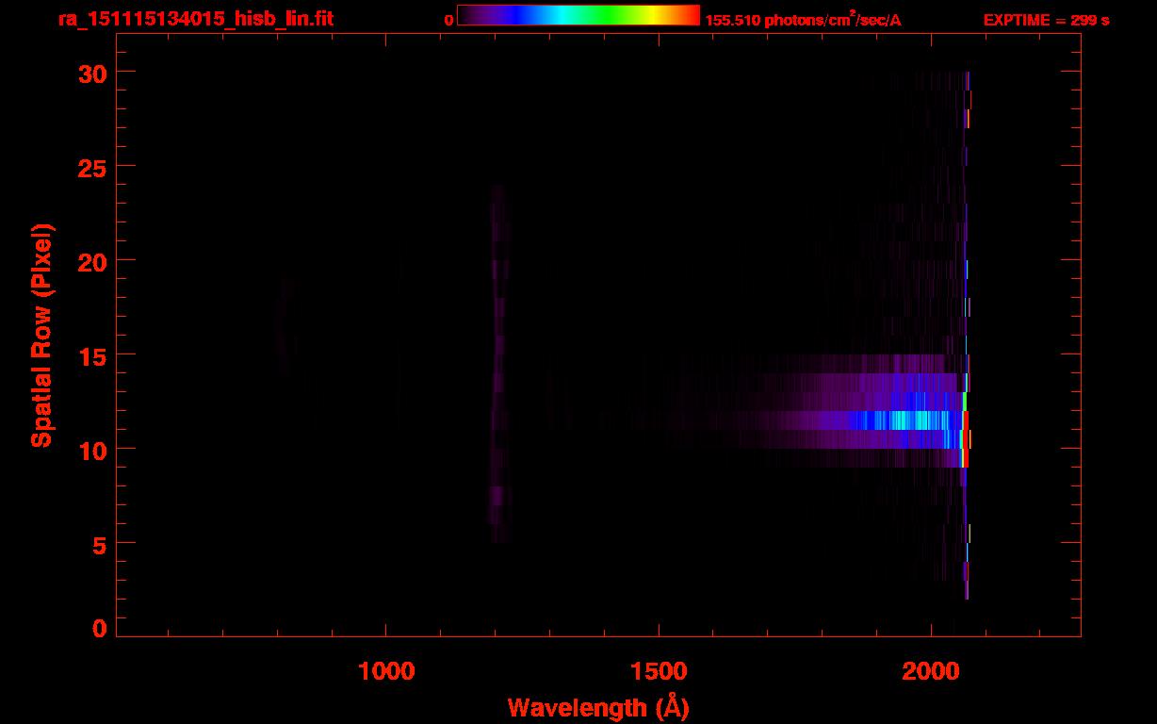Viewport: 1157px width, 724px height.
Task: Click the x-axis tick label 1000
Action: pos(386,671)
